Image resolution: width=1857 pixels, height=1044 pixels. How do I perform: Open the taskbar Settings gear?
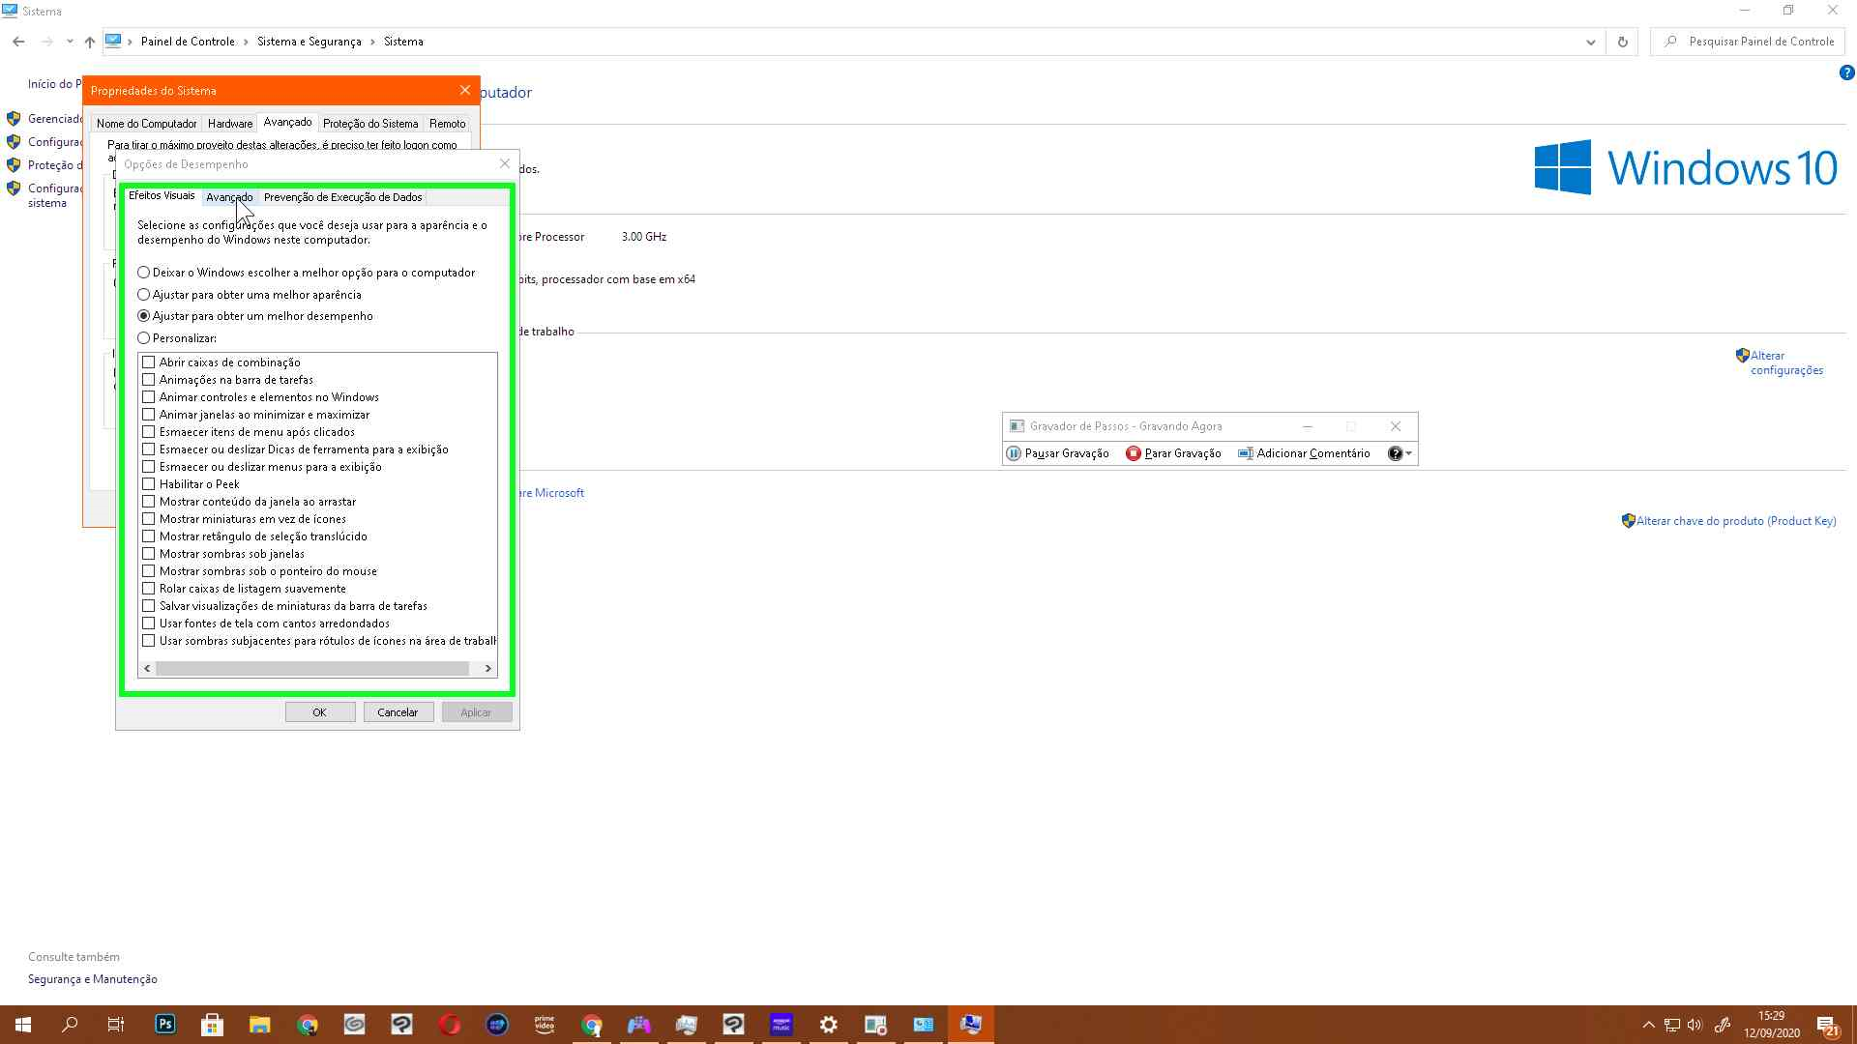(x=828, y=1025)
